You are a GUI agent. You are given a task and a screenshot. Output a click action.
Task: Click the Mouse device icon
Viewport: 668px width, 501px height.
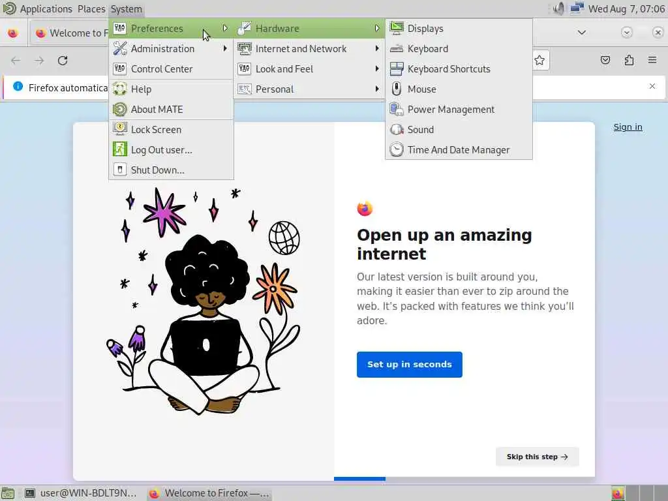pyautogui.click(x=397, y=89)
